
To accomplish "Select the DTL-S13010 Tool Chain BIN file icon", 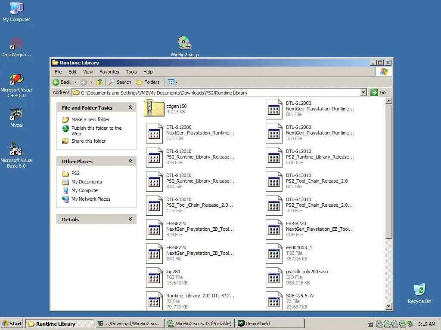I will pos(274,182).
